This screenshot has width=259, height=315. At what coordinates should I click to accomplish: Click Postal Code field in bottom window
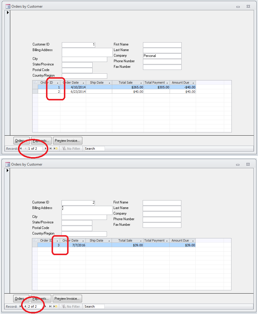click(x=77, y=228)
